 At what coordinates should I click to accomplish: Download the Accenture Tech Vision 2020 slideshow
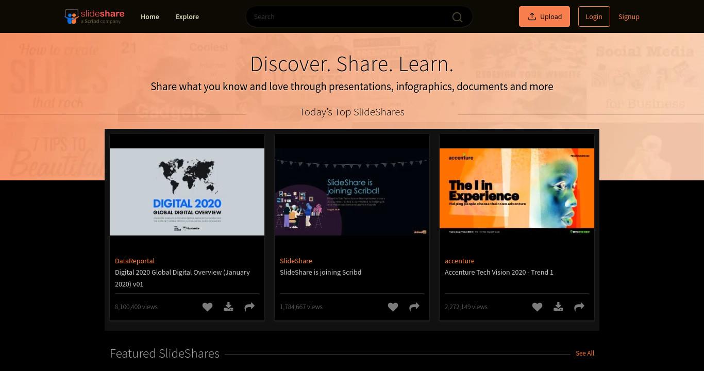(558, 307)
